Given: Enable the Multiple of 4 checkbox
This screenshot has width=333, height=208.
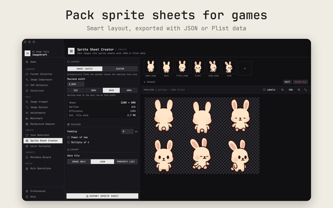Looking at the screenshot, I should pos(68,142).
